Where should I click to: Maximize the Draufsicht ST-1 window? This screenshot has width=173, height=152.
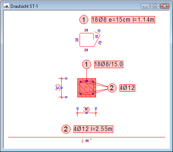[155, 6]
